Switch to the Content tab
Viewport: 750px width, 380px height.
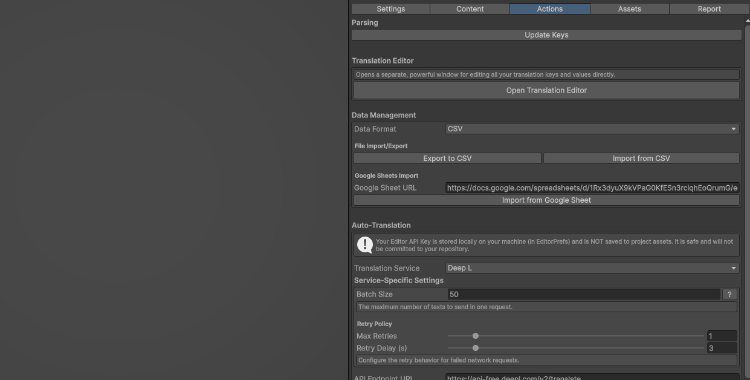click(470, 8)
